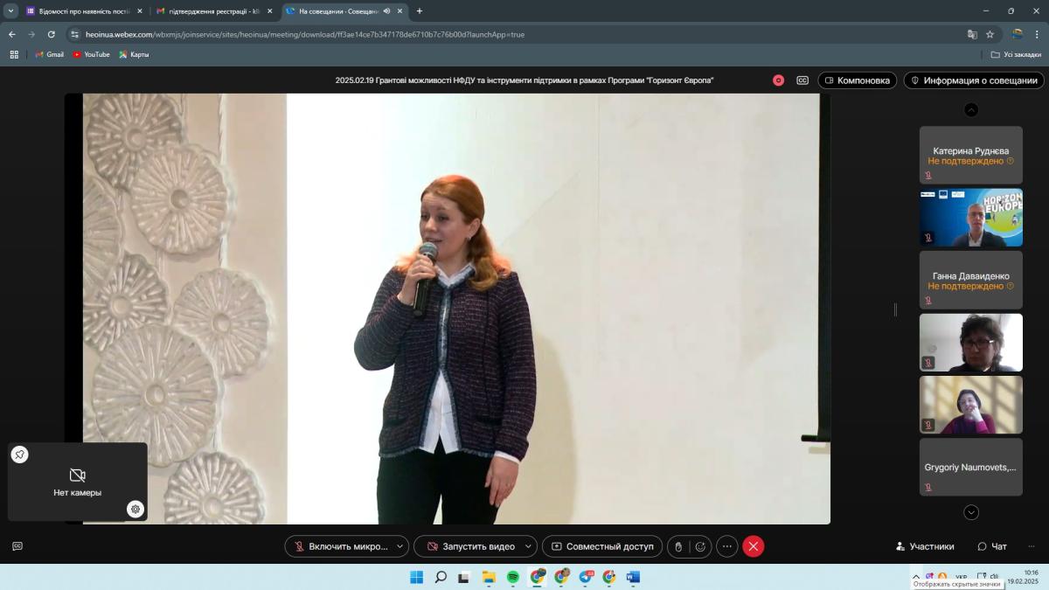Click the pin icon on self-view panel

pos(19,455)
